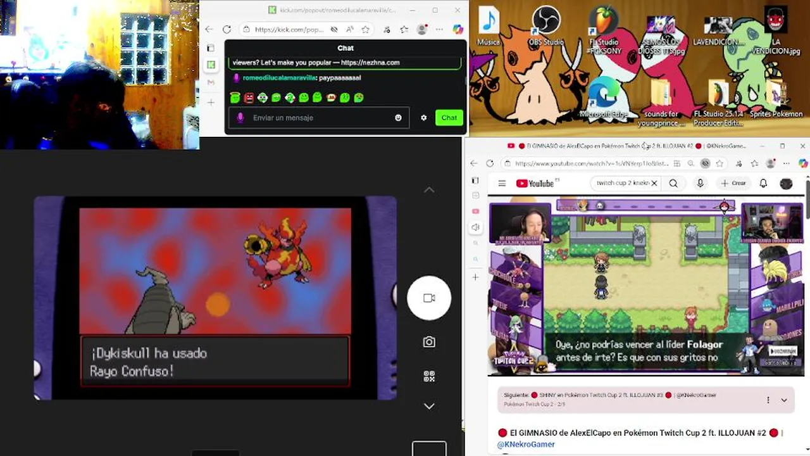Open the Música desktop shortcut
Screen dimensions: 810x456
click(489, 27)
